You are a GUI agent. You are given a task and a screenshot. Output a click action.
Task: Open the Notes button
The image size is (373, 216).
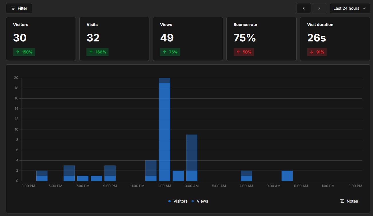(349, 201)
